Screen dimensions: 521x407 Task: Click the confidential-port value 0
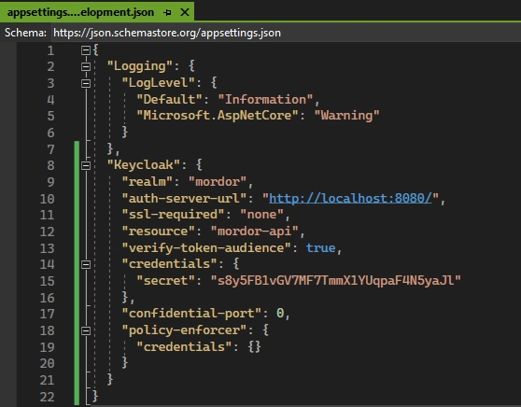coord(280,314)
